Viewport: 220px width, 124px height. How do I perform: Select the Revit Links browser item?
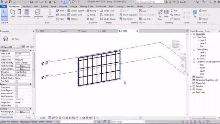coord(200,92)
